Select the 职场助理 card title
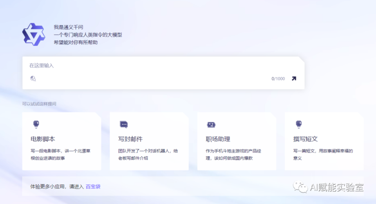376x204 pixels. pyautogui.click(x=218, y=139)
